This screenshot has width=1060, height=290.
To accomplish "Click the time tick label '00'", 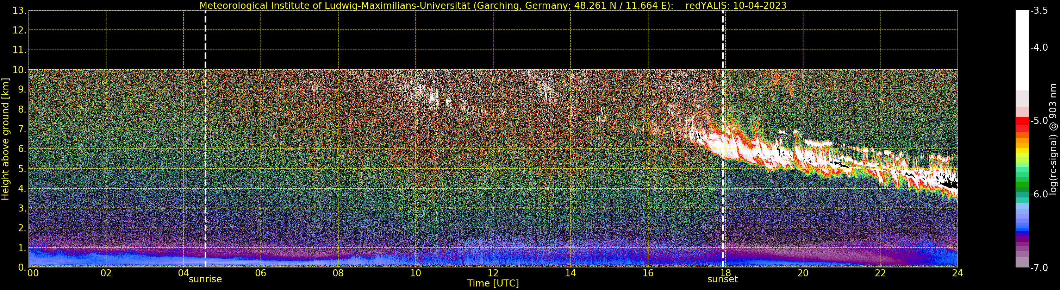I will 33,273.
